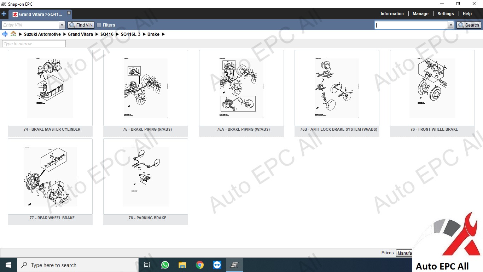Navigate to Grand Vitara breadcrumb
483x272 pixels.
[80, 34]
